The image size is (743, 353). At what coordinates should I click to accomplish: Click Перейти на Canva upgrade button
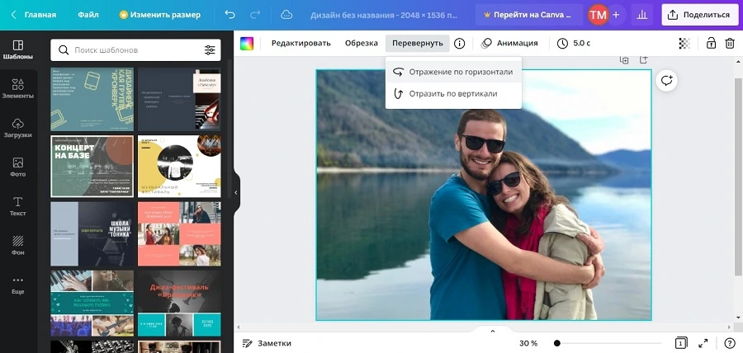tap(529, 15)
